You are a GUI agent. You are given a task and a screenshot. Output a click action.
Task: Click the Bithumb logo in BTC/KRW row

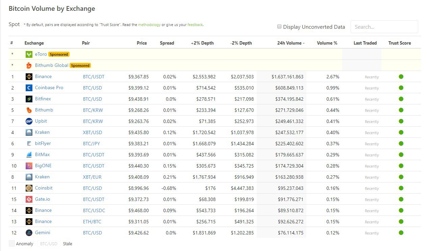click(x=29, y=110)
